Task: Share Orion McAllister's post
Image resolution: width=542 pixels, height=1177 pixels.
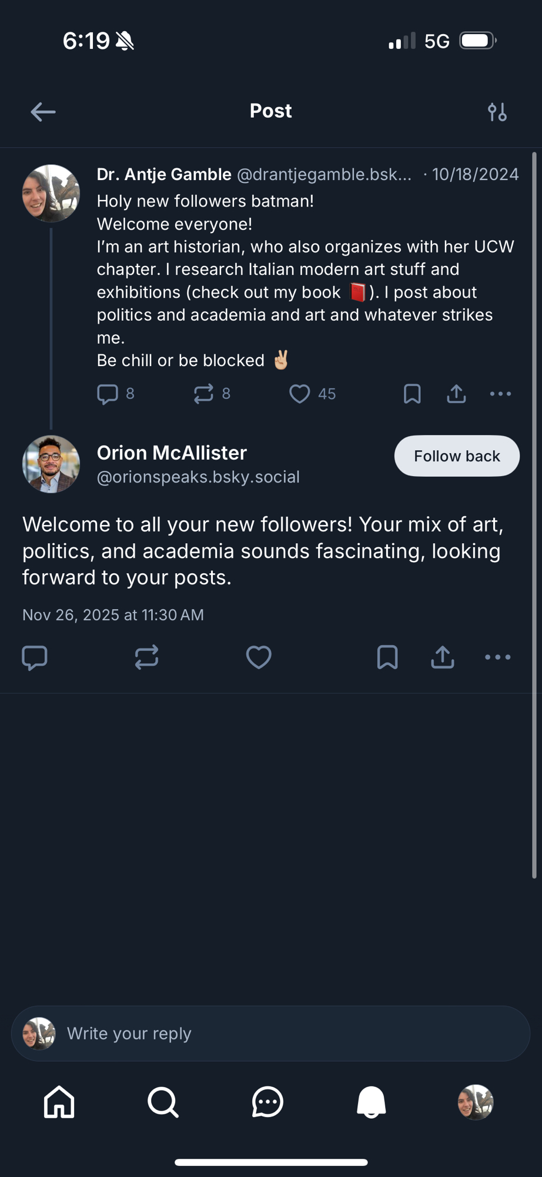Action: click(x=443, y=657)
